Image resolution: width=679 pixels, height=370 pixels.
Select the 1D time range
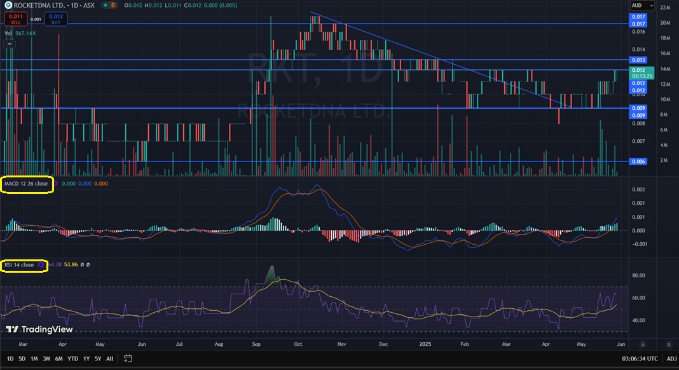[10, 359]
